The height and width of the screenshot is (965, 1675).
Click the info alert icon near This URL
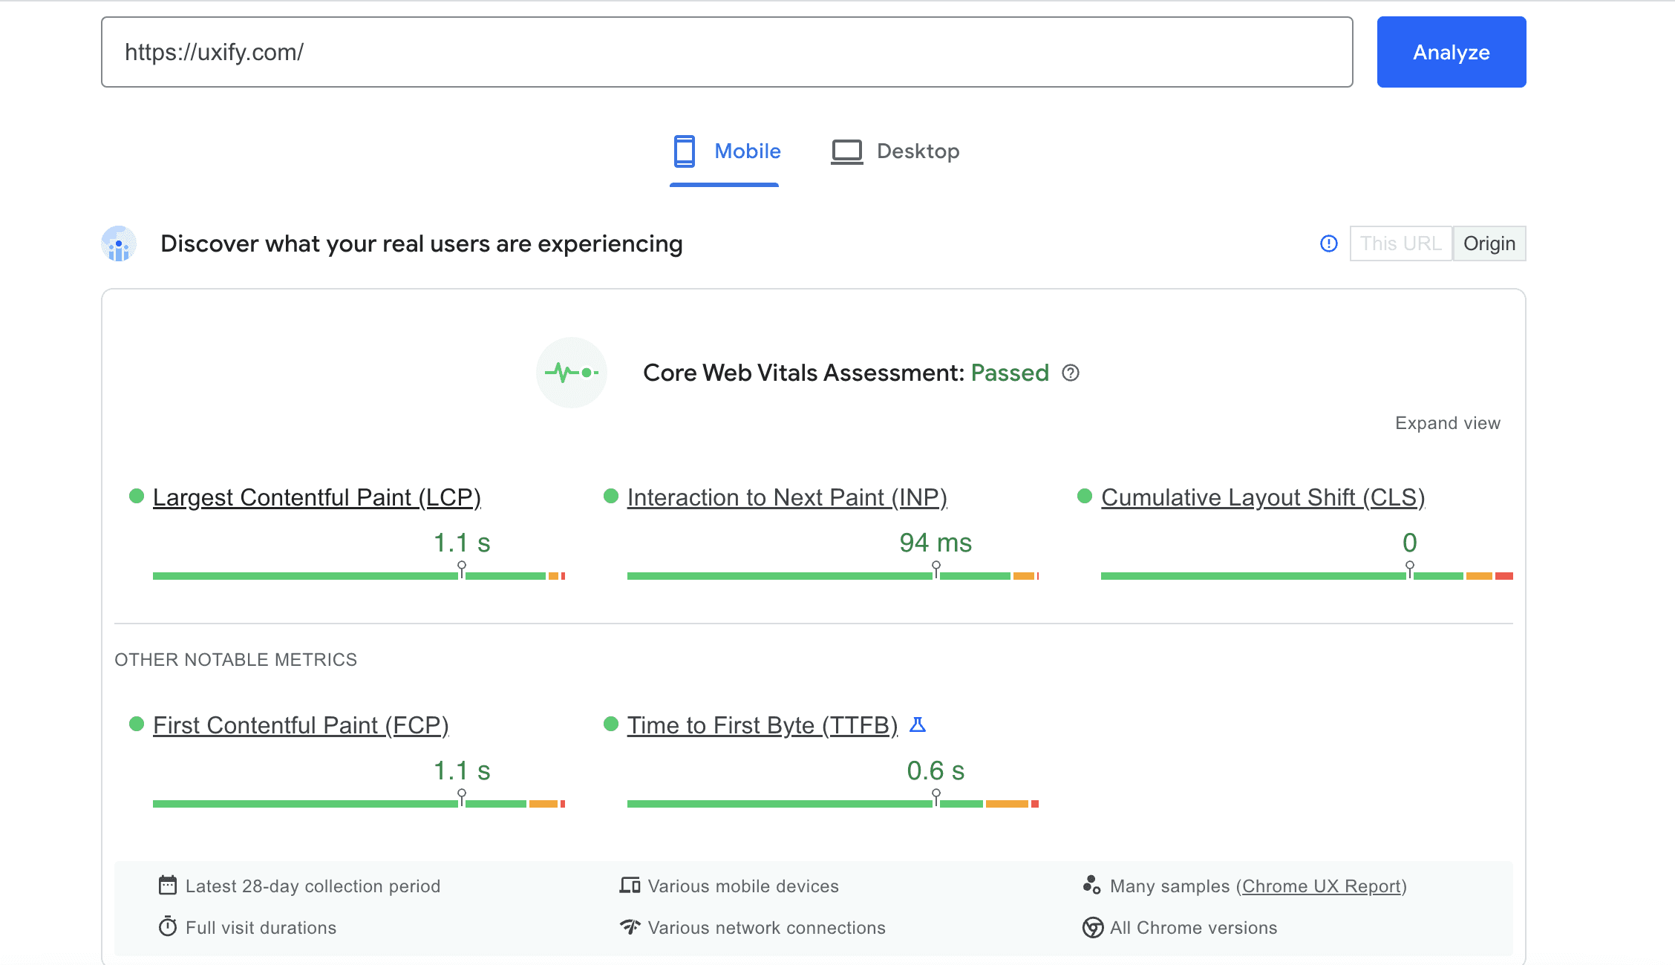coord(1328,243)
